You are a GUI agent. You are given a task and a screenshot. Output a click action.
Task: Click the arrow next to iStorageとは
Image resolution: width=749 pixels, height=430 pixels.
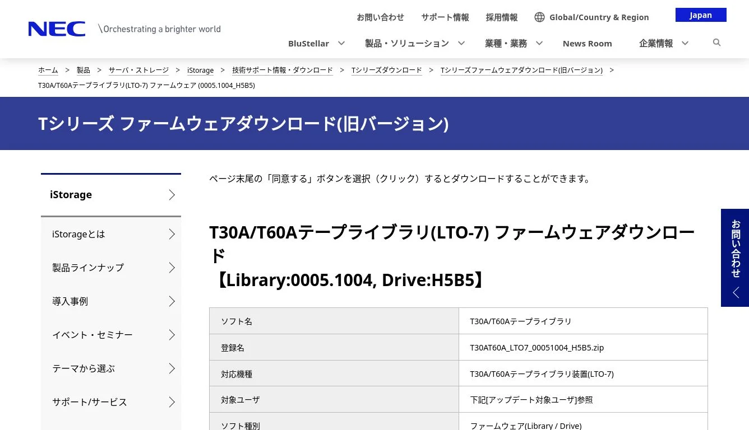(172, 234)
